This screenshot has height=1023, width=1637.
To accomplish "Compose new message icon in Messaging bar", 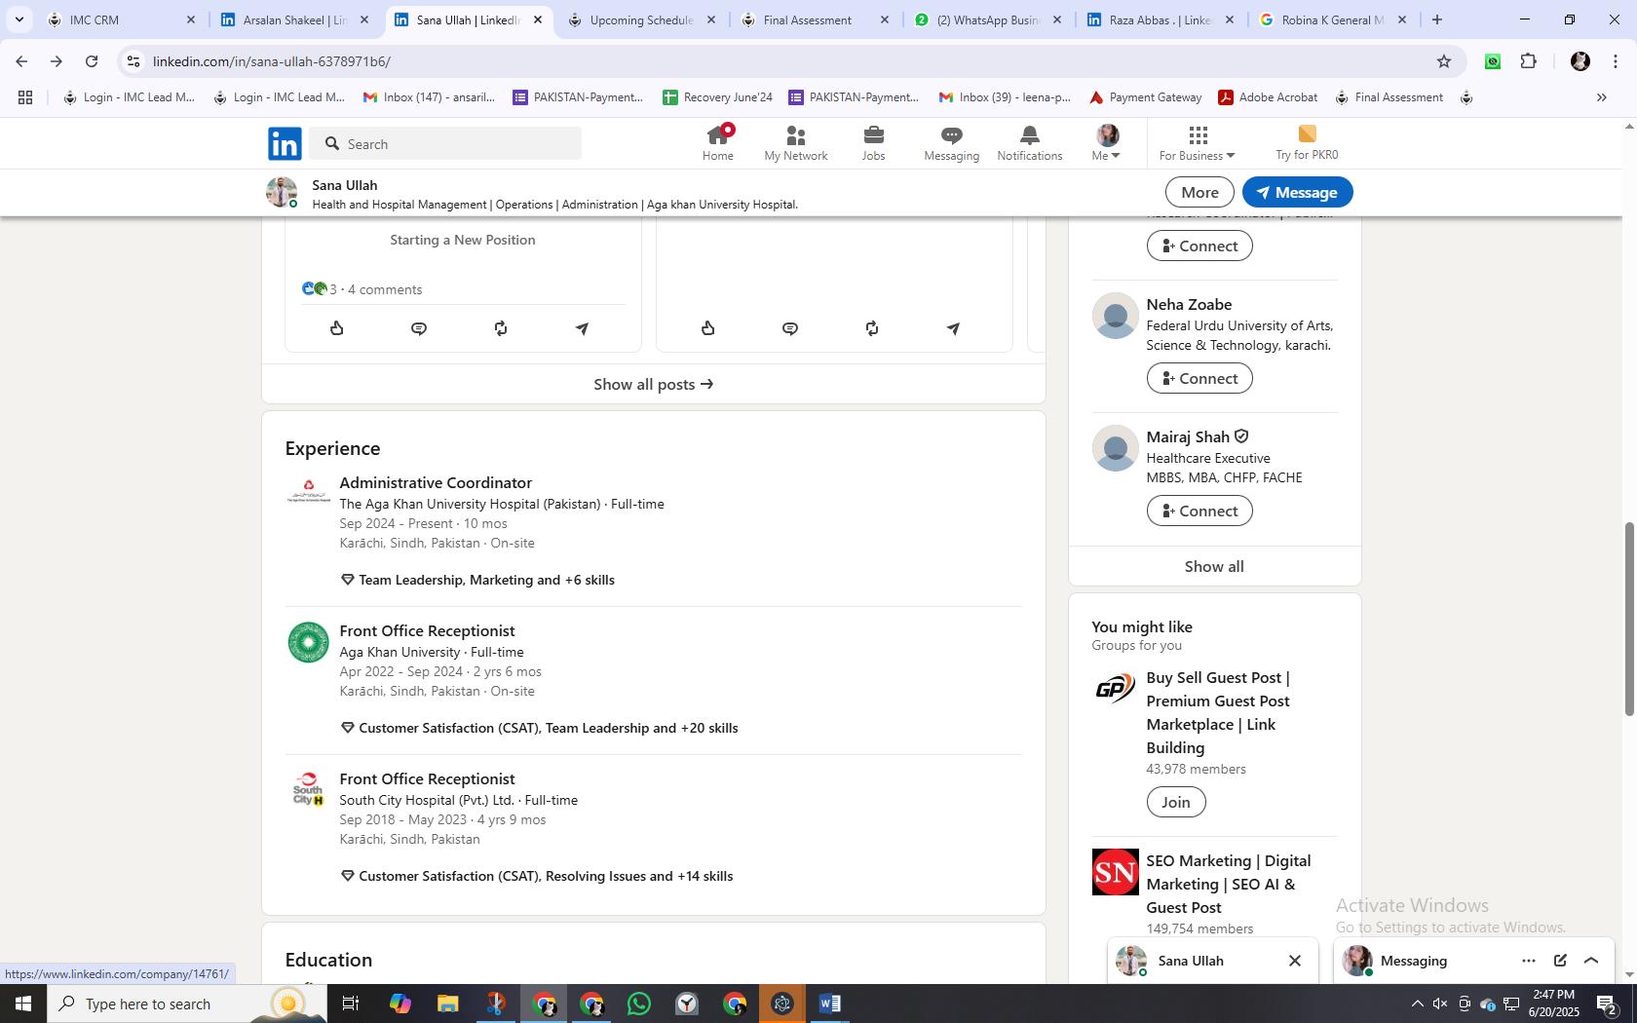I will (1560, 961).
